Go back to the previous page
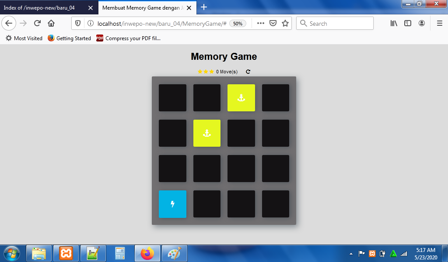Viewport: 448px width, 262px height. point(9,23)
